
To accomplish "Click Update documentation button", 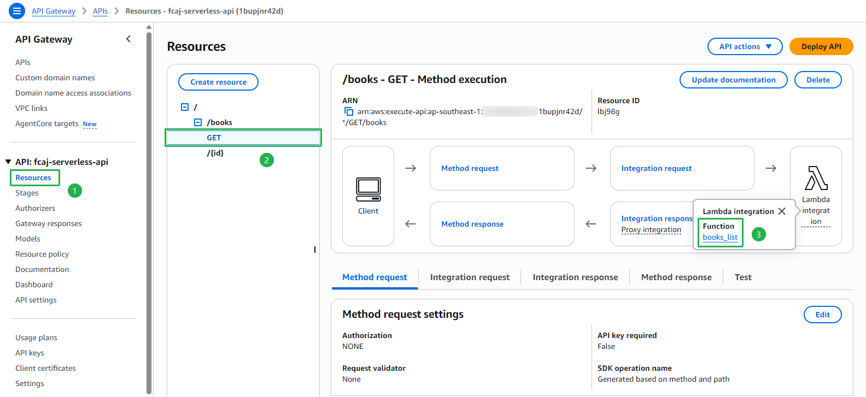I will click(733, 80).
